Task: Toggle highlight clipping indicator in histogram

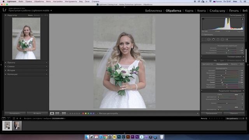Action: (x=242, y=19)
